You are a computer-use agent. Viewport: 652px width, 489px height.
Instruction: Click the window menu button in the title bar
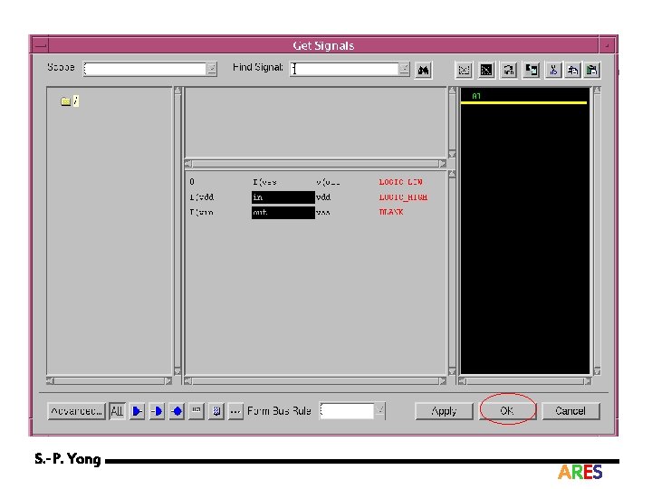[x=41, y=46]
